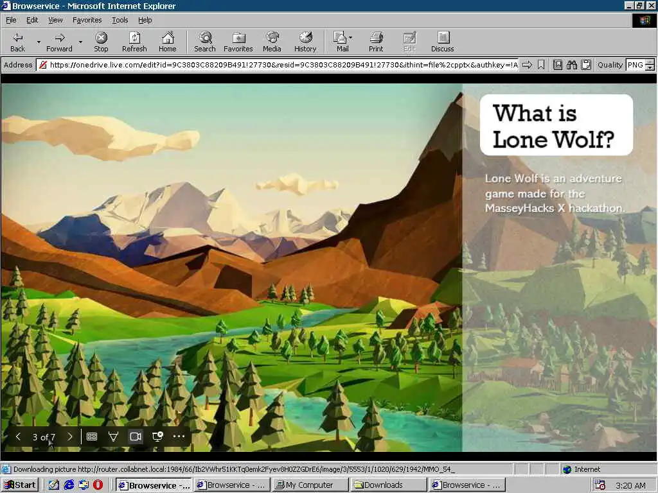Click the clipboard paste icon
Image resolution: width=658 pixels, height=493 pixels.
tap(586, 65)
